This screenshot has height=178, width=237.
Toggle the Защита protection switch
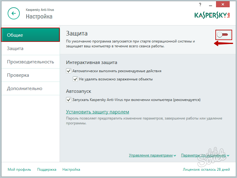(222, 35)
